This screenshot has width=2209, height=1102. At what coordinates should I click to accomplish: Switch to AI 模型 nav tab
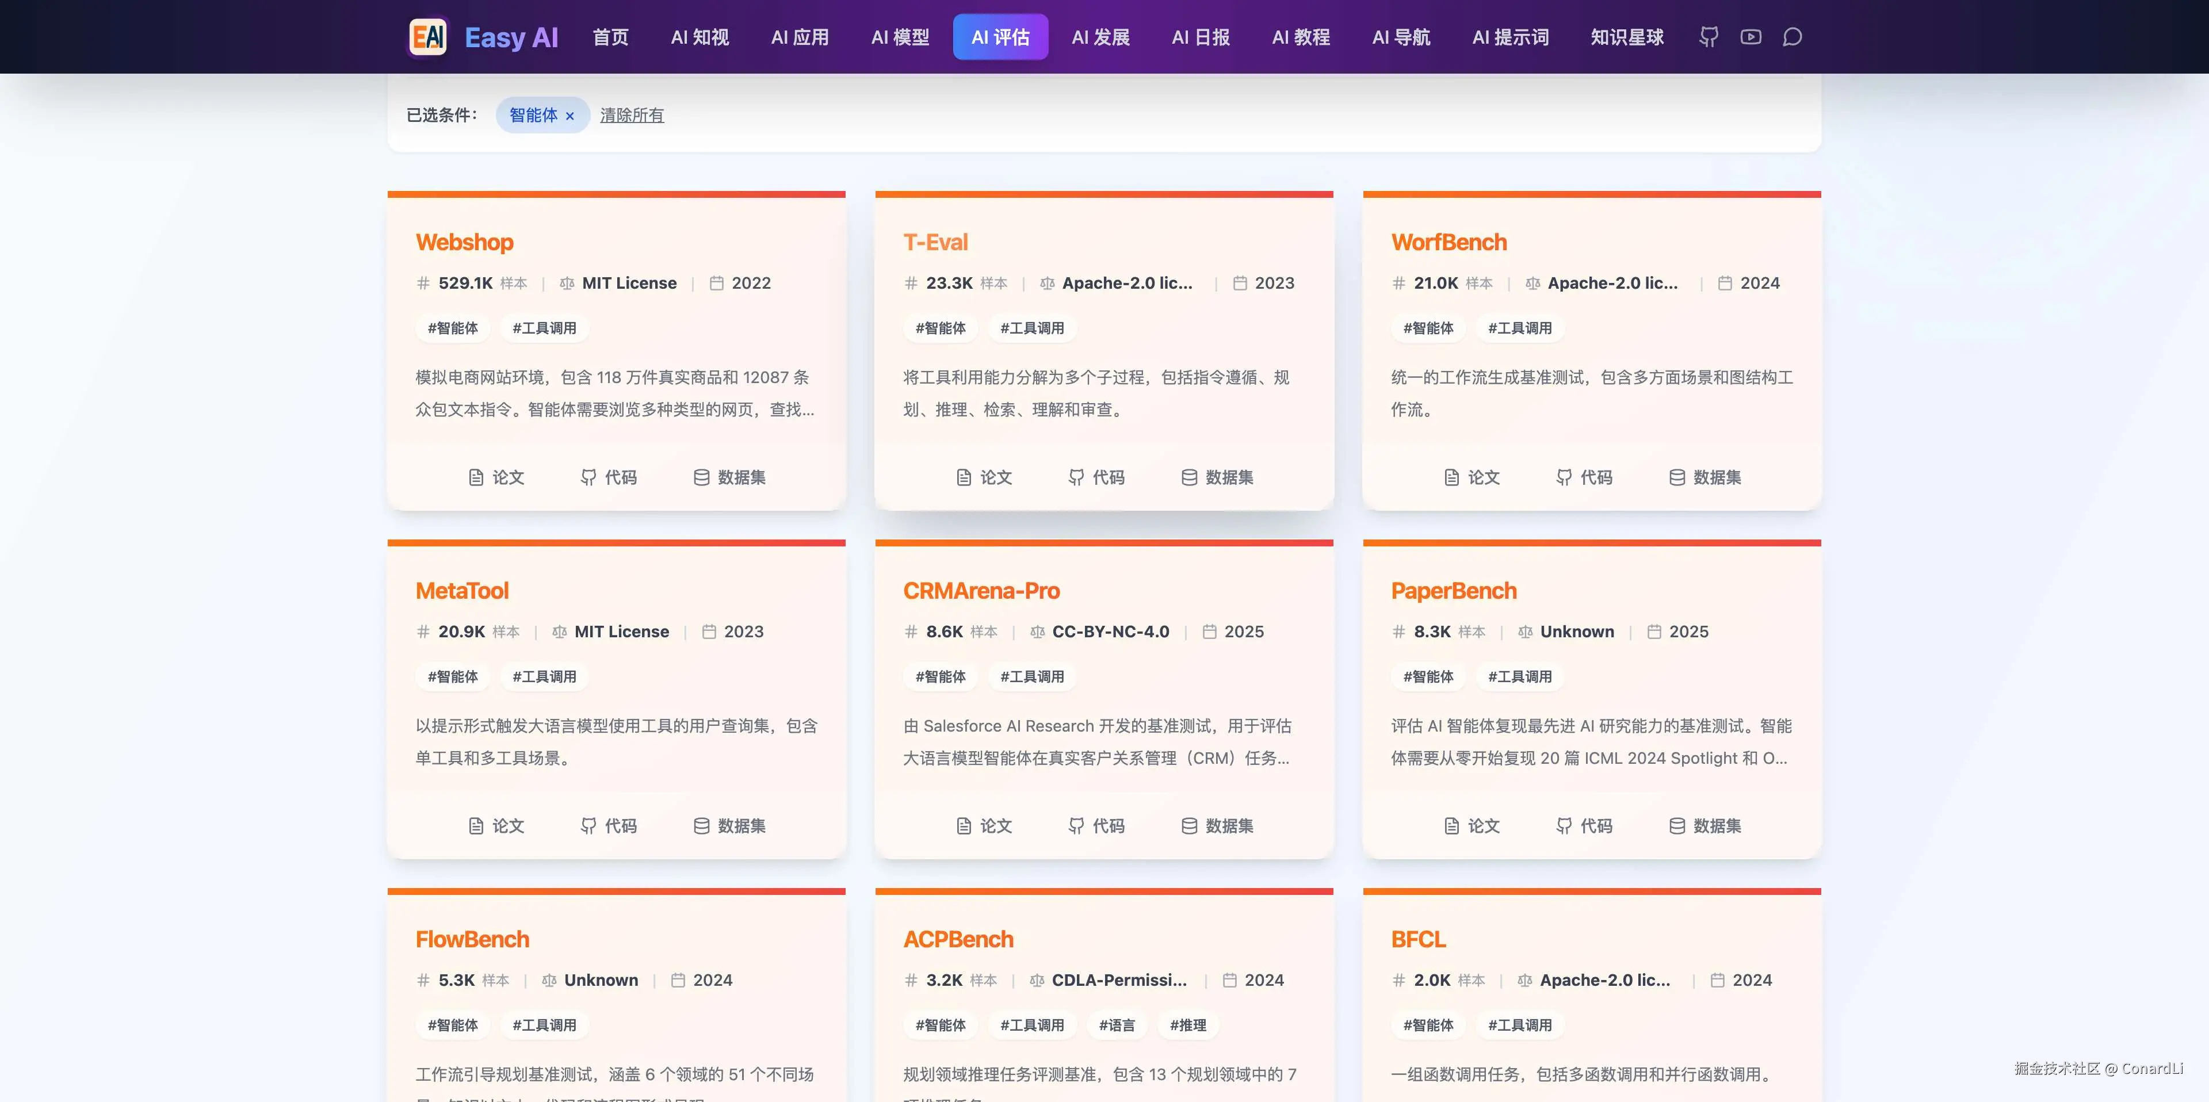(900, 37)
